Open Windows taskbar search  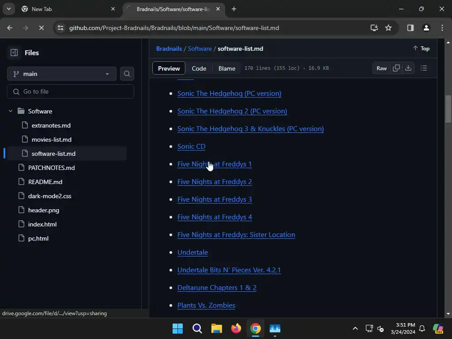pos(197,328)
